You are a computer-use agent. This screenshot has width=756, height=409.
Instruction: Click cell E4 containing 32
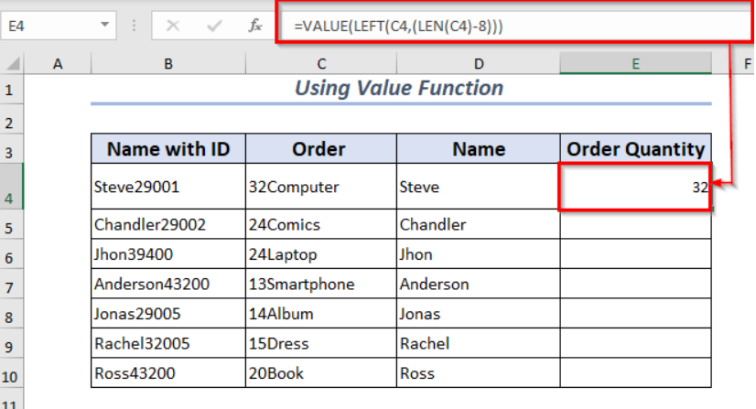[634, 188]
